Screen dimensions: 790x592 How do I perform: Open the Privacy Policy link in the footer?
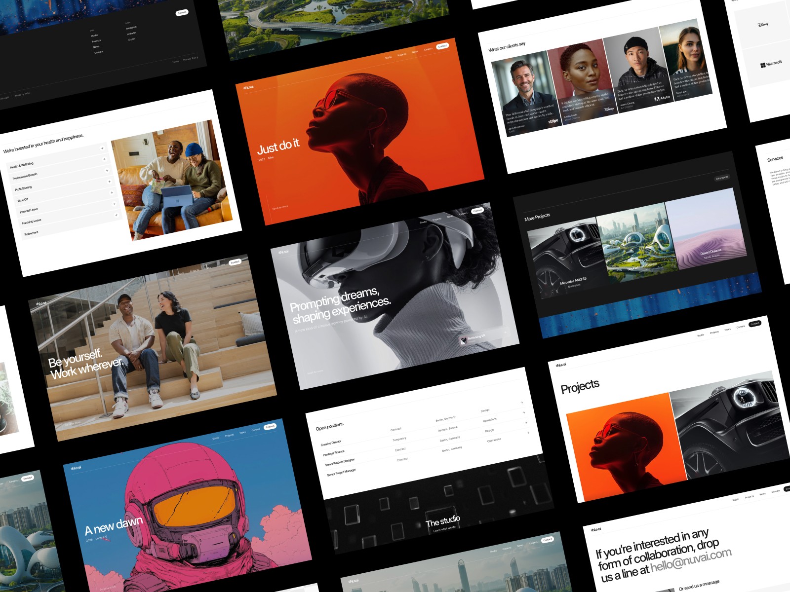[191, 58]
